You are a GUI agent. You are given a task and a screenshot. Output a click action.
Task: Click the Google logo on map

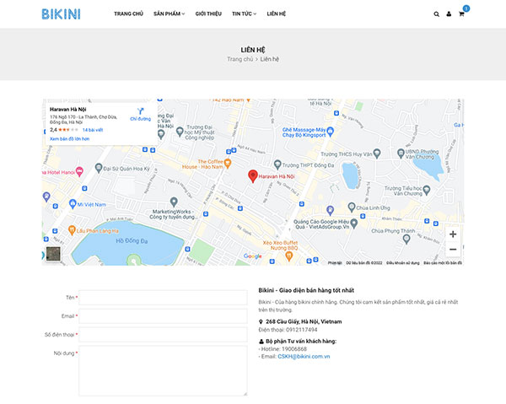point(253,256)
